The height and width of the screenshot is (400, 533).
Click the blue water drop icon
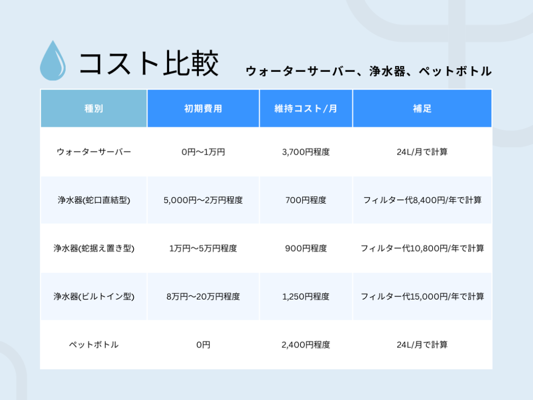[53, 60]
